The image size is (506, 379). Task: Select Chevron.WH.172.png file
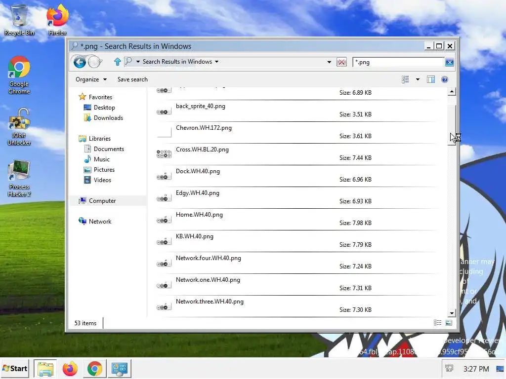click(297, 132)
